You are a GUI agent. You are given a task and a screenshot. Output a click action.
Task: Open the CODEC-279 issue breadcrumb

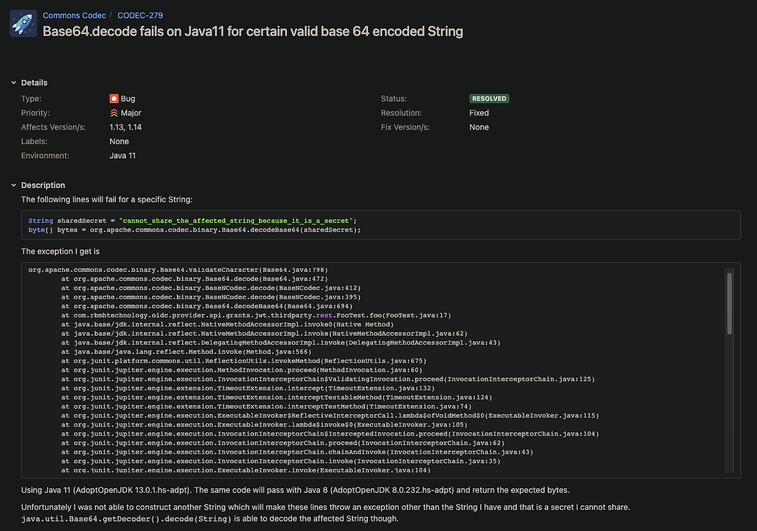(x=140, y=15)
